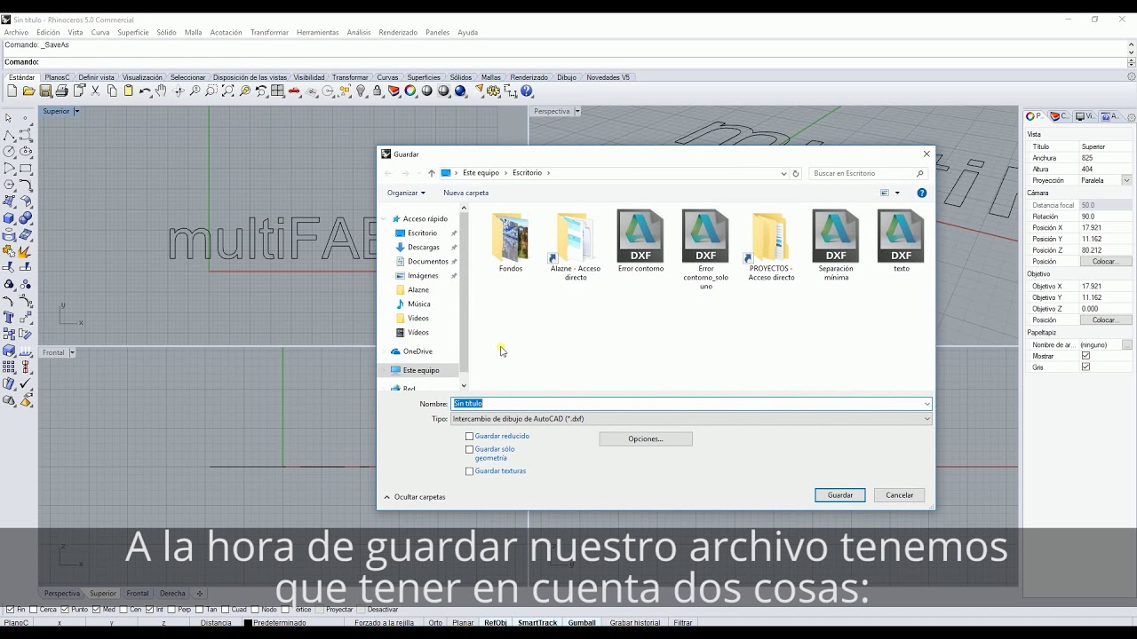
Task: Click the Open file folder icon
Action: (28, 91)
